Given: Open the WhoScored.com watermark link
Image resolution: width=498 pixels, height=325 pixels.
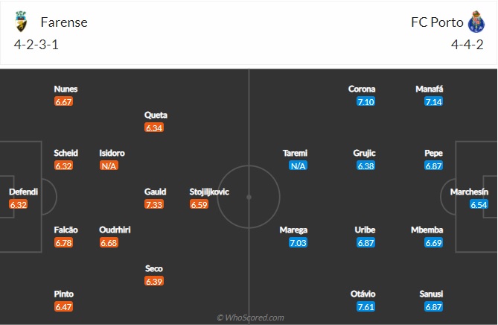Looking at the screenshot, I should point(250,318).
